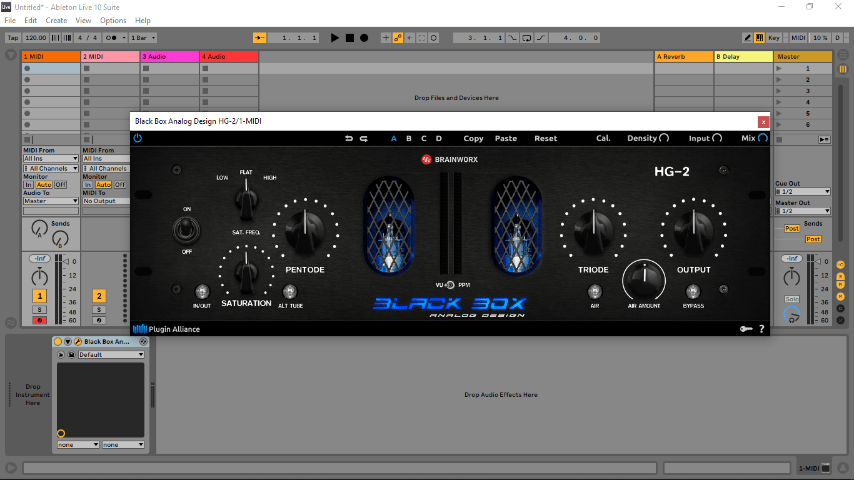Open the Edit menu
The width and height of the screenshot is (854, 480).
tap(31, 21)
